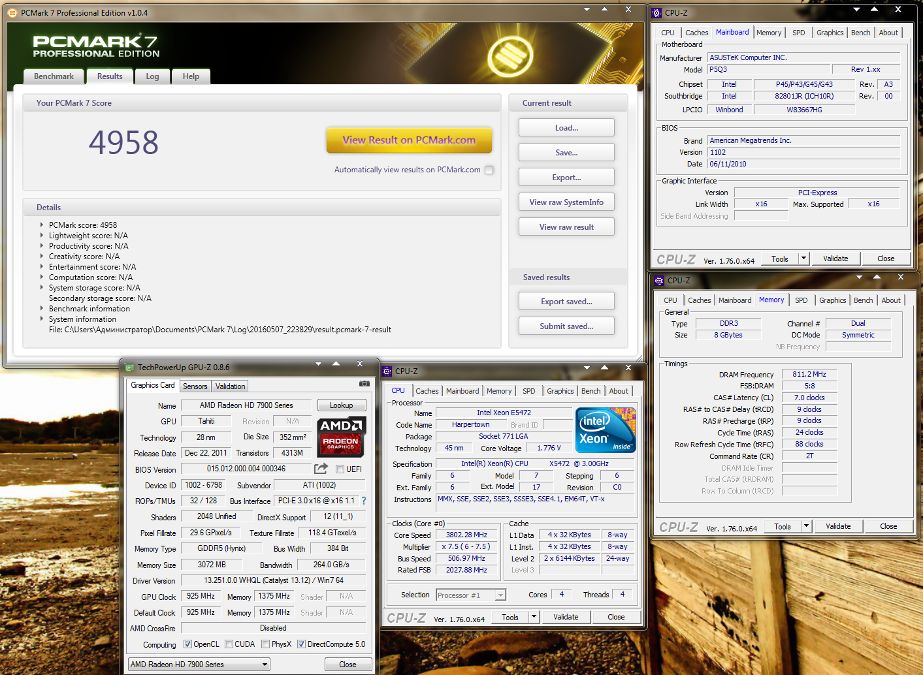Switch to the Sensors tab in GPU-Z

coord(195,386)
